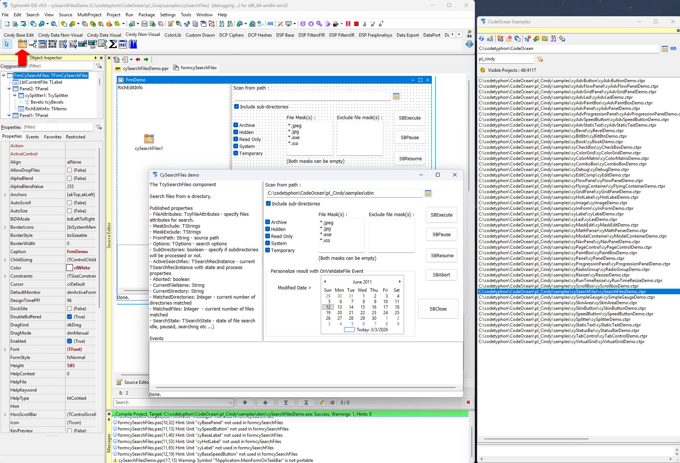The height and width of the screenshot is (463, 680).
Task: Switch to the DCP Ciphers palette tab
Action: 231,35
